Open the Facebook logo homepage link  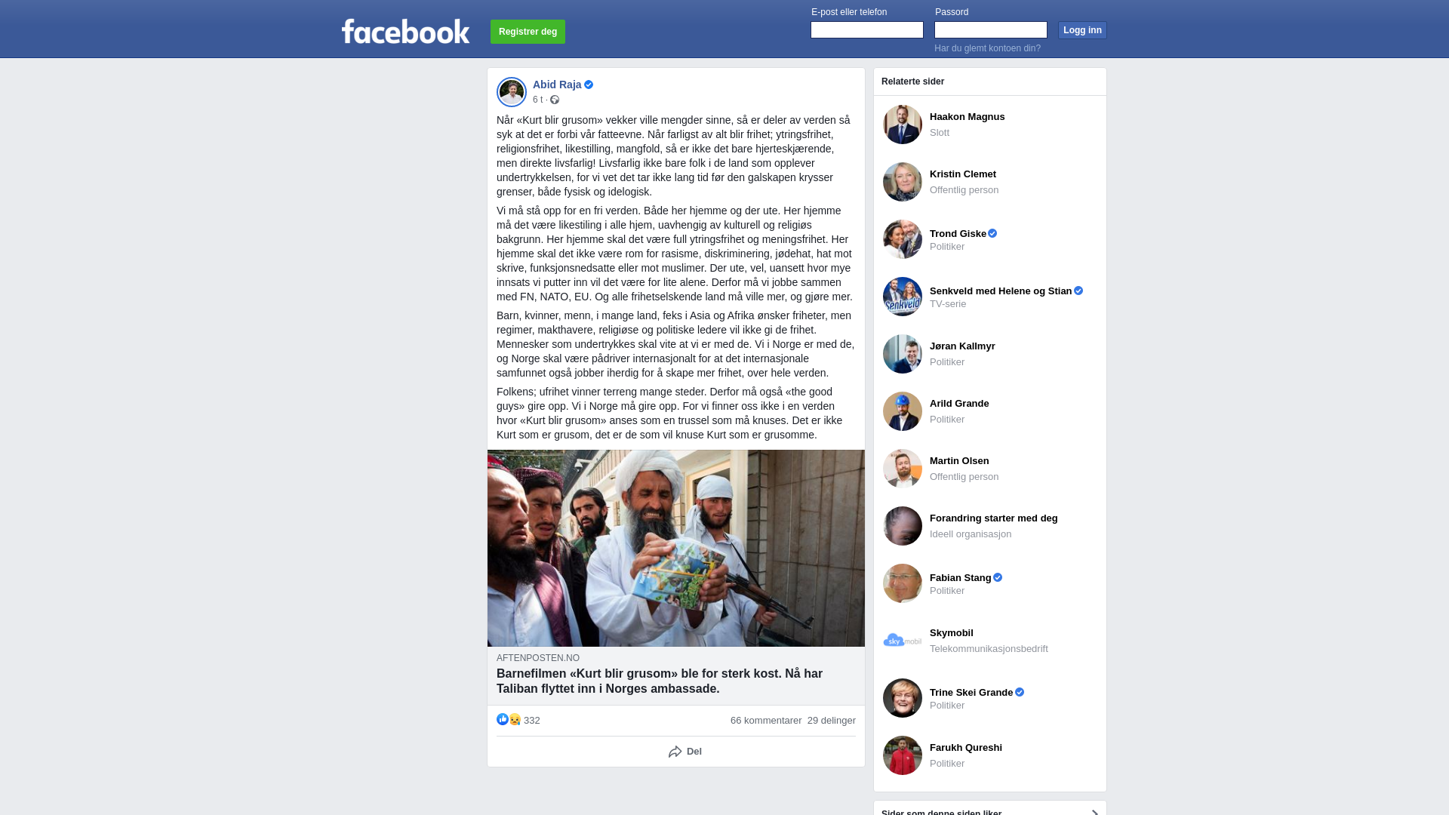[x=406, y=32]
